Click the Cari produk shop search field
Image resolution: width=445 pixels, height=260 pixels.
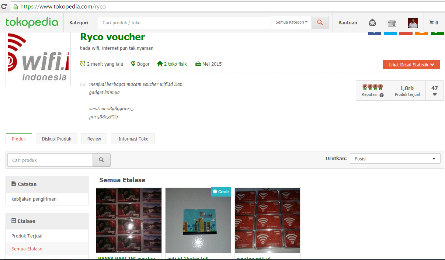(x=50, y=160)
